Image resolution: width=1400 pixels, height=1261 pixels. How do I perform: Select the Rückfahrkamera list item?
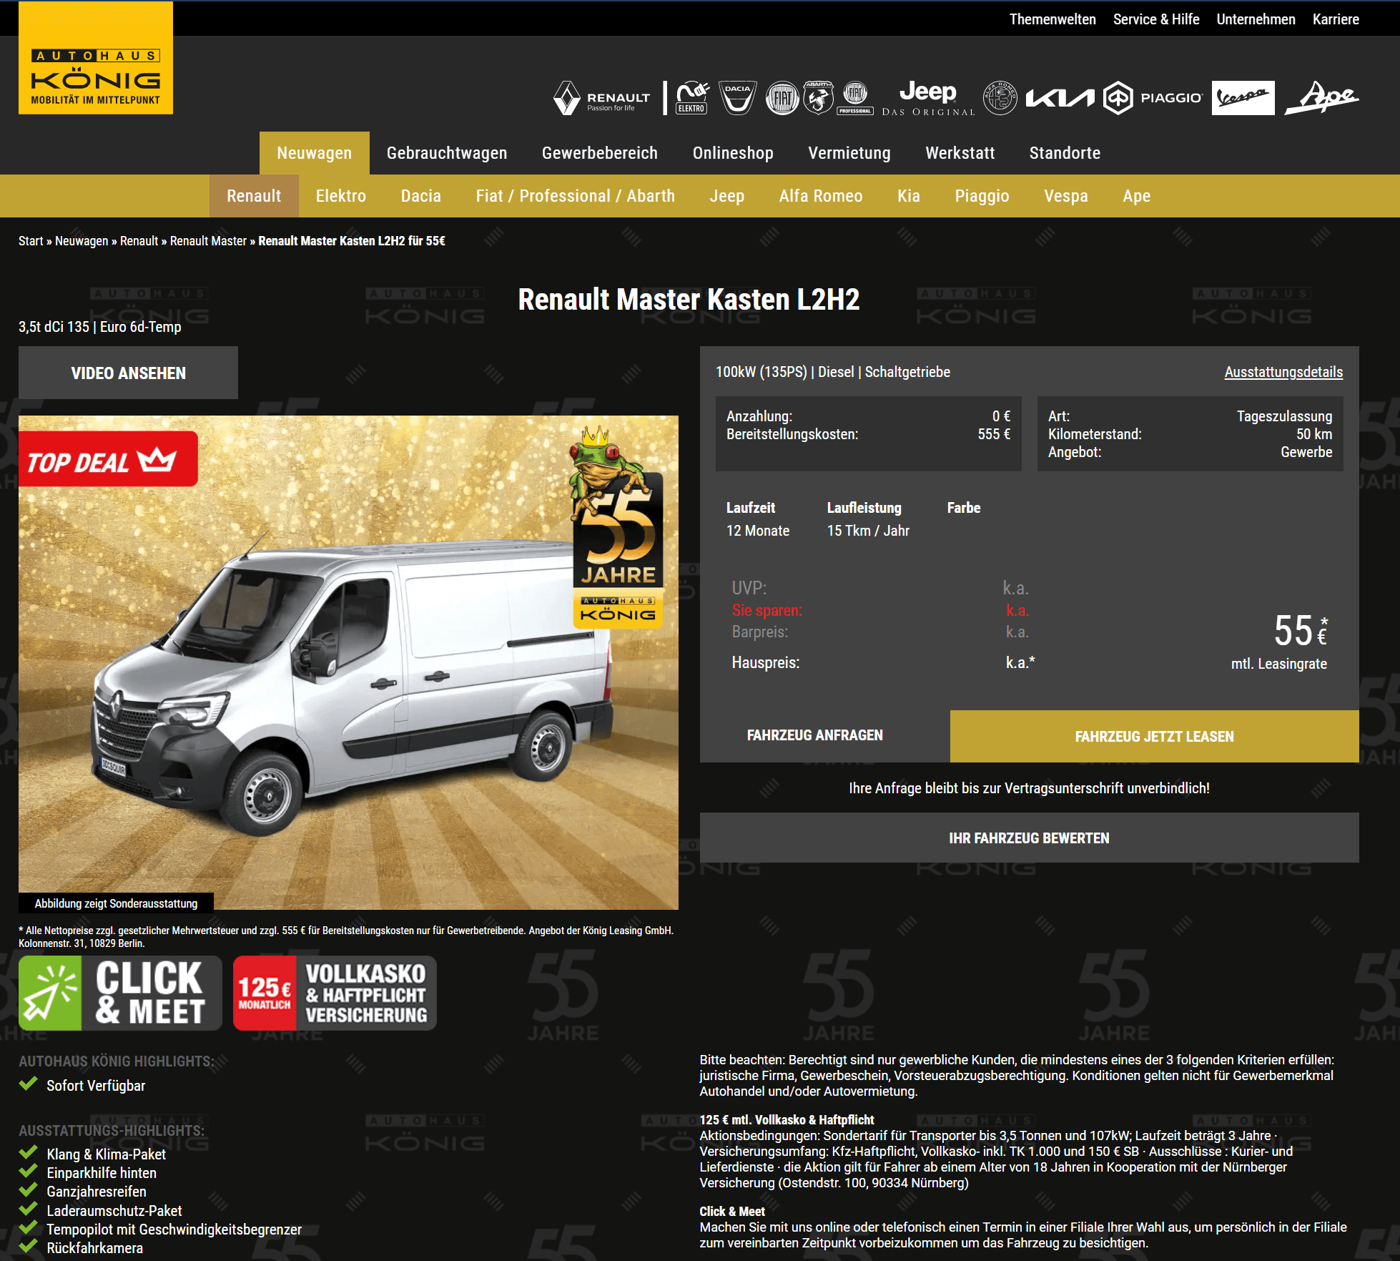coord(94,1248)
